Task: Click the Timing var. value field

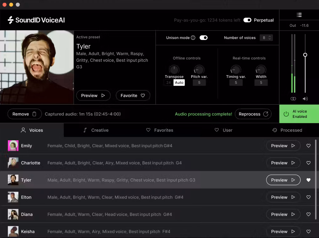Action: [x=236, y=83]
